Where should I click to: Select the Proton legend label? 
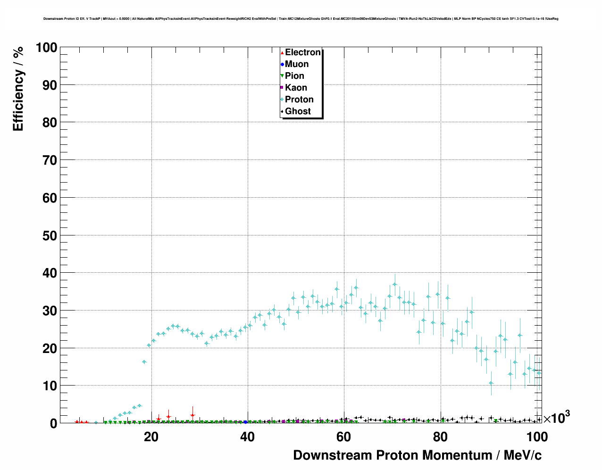[x=299, y=100]
